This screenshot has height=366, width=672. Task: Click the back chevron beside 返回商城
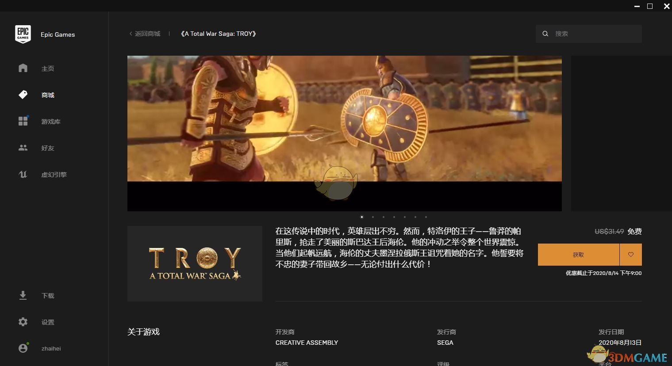coord(131,34)
